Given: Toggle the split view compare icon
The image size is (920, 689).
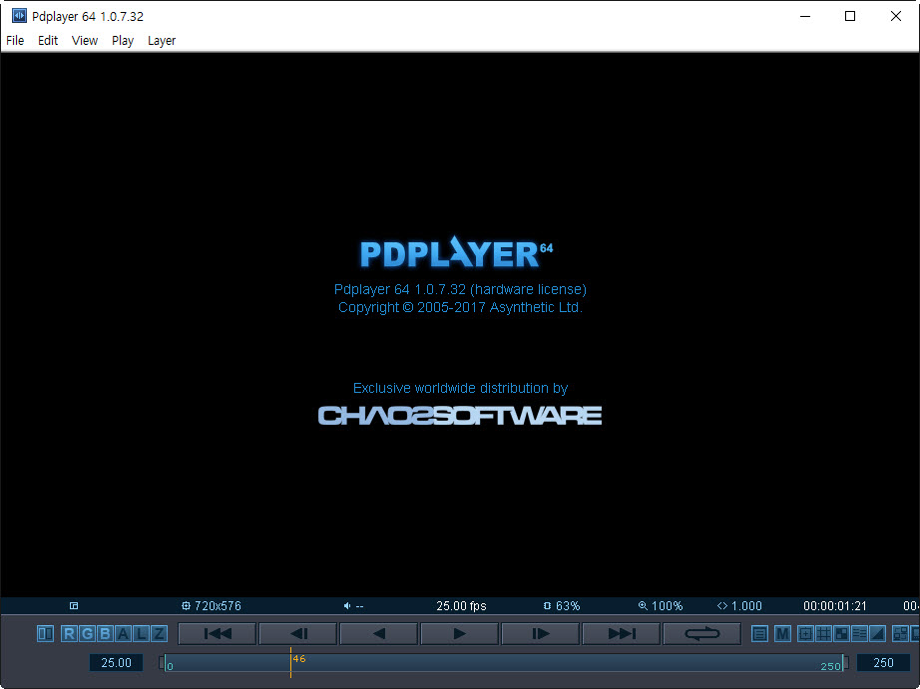Looking at the screenshot, I should click(x=45, y=634).
